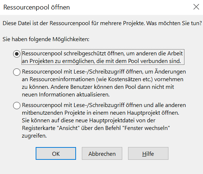The height and width of the screenshot is (174, 203).
Task: Click the line 'mitbenutzenden Projekte in einem neuen Hauptprojekt'
Action: tap(100, 113)
